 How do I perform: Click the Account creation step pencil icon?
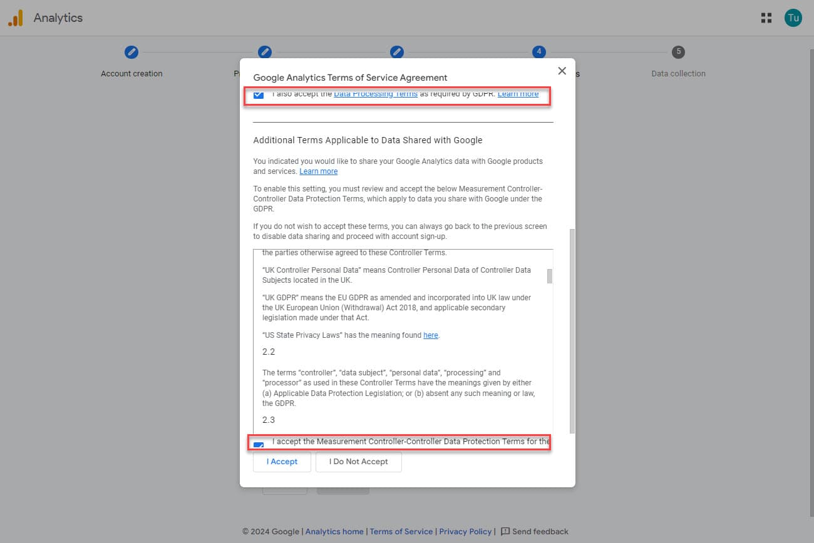tap(131, 53)
